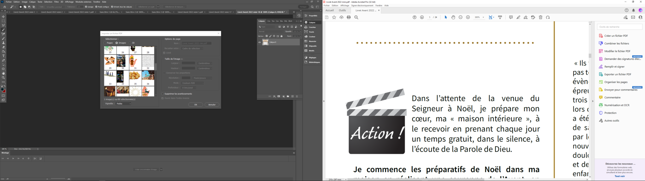Select the Pages radio button

[x=105, y=43]
